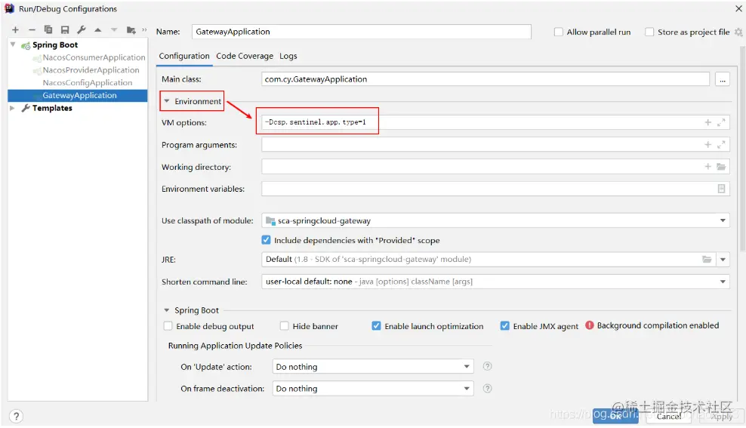746x428 pixels.
Task: Open Shorten command line dropdown
Action: click(x=723, y=282)
